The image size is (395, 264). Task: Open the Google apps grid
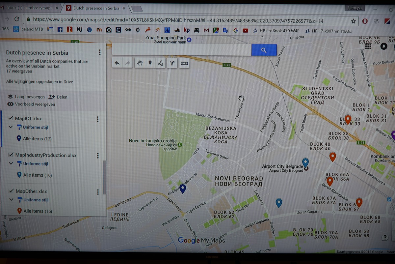tap(368, 46)
